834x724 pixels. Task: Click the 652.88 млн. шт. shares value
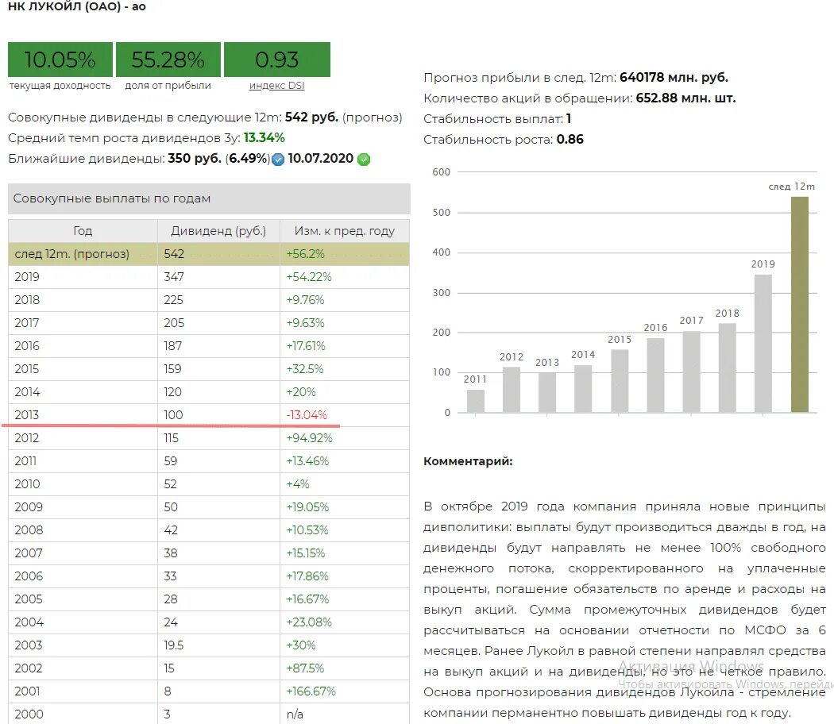685,98
